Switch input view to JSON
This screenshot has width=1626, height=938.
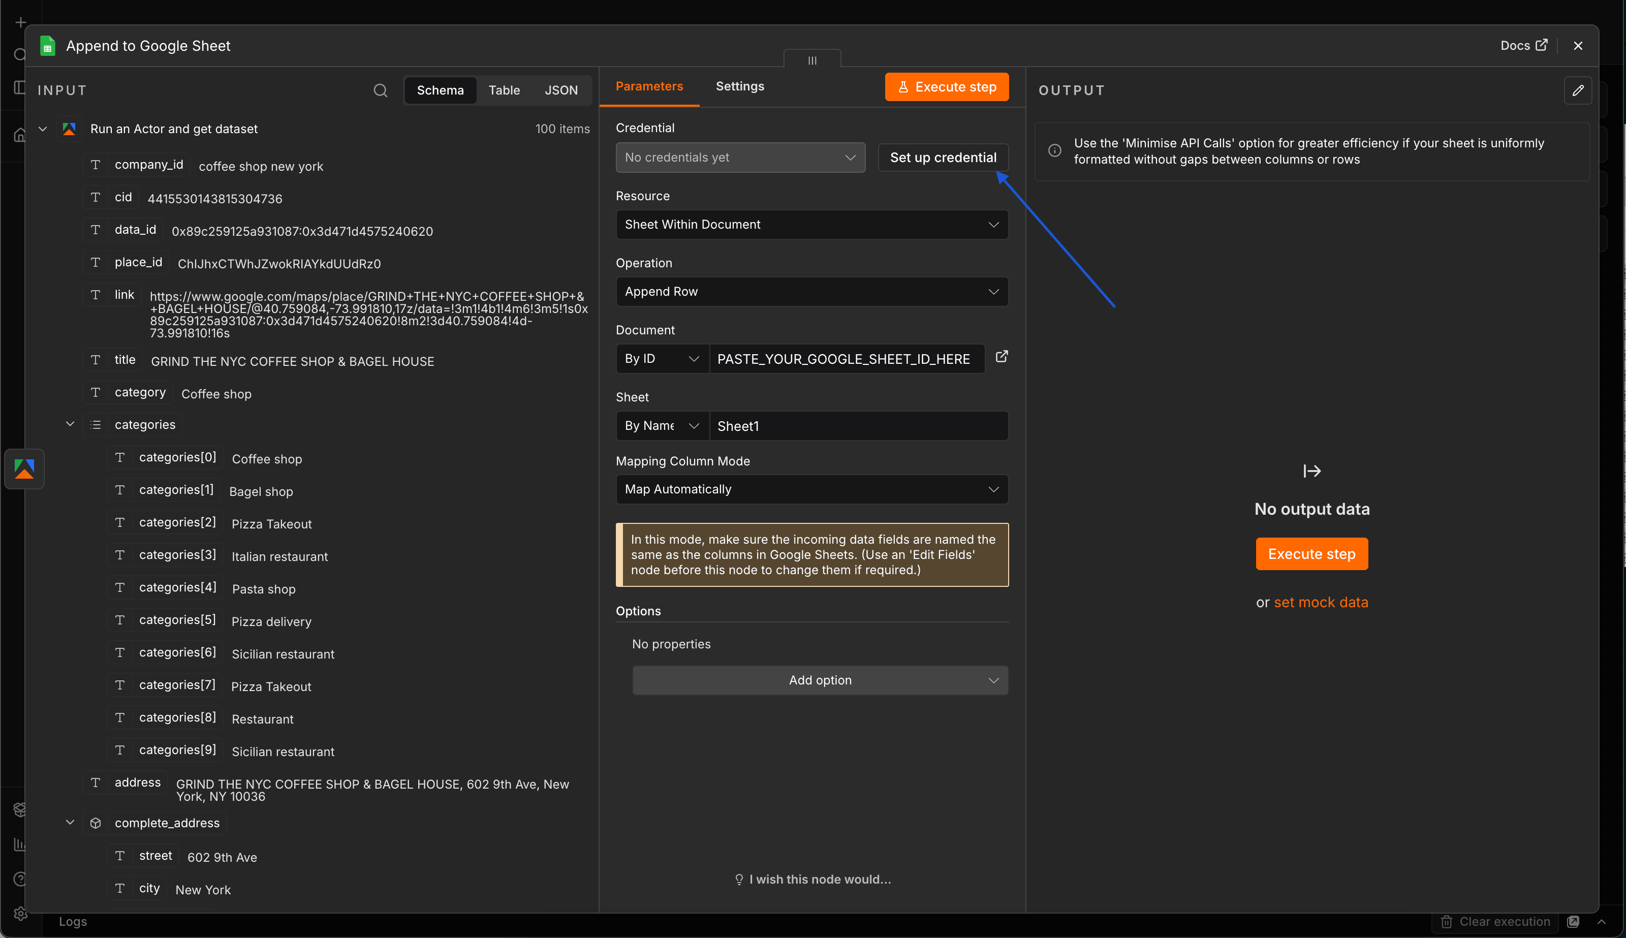[561, 90]
